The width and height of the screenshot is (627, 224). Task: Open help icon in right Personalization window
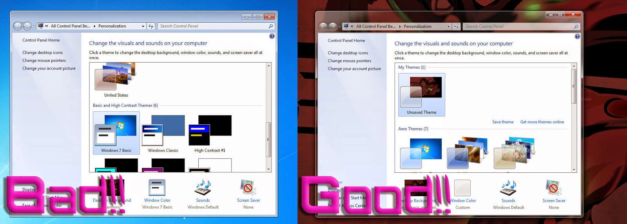tap(577, 36)
